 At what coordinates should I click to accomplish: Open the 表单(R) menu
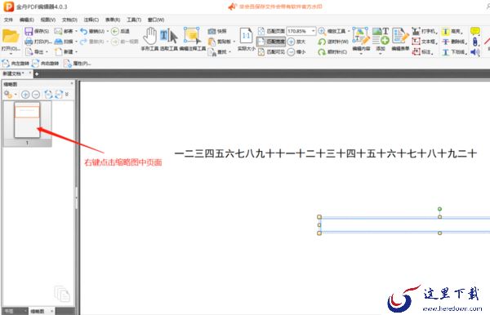click(113, 20)
